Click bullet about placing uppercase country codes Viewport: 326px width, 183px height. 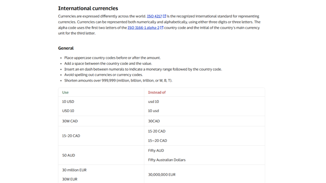[112, 58]
